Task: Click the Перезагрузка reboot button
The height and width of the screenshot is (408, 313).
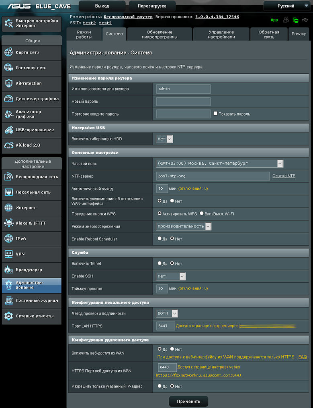Action: [x=152, y=6]
